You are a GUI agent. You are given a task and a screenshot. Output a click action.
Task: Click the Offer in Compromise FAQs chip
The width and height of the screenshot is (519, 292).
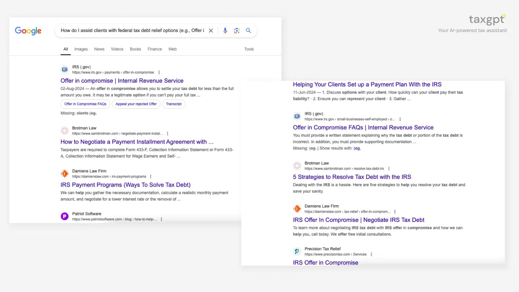pyautogui.click(x=85, y=104)
